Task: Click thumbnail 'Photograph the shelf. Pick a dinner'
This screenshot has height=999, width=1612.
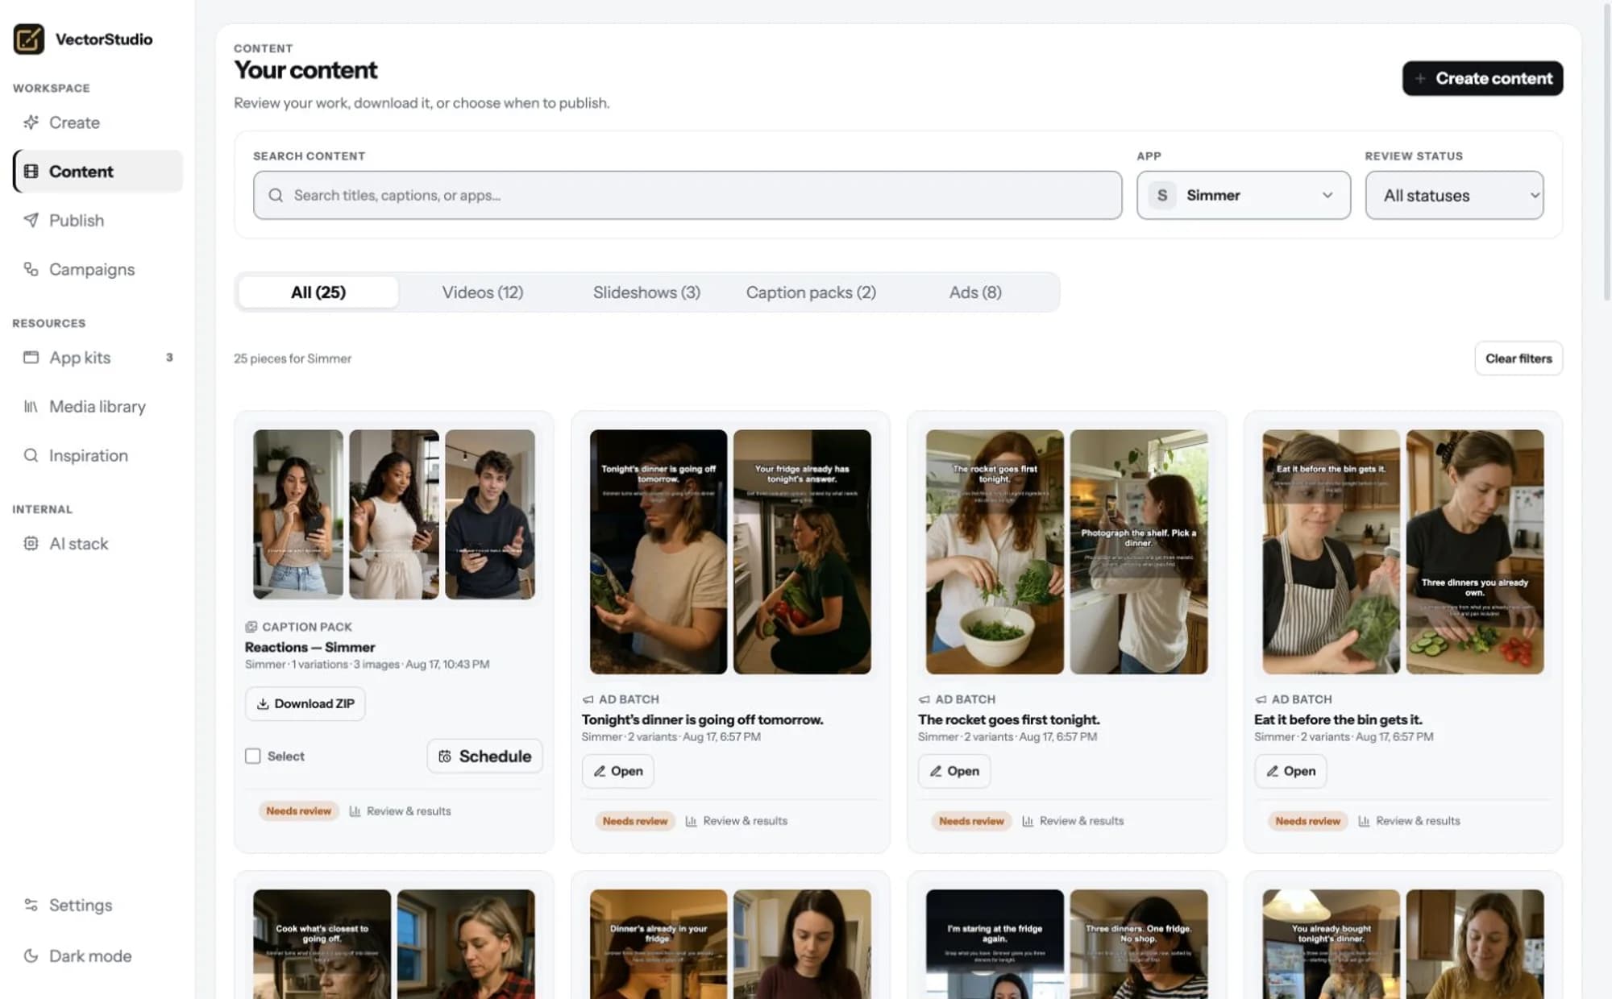Action: pyautogui.click(x=1139, y=552)
